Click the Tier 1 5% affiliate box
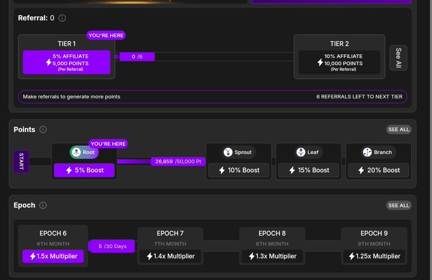Viewport: 432px width, 280px height. 67,62
